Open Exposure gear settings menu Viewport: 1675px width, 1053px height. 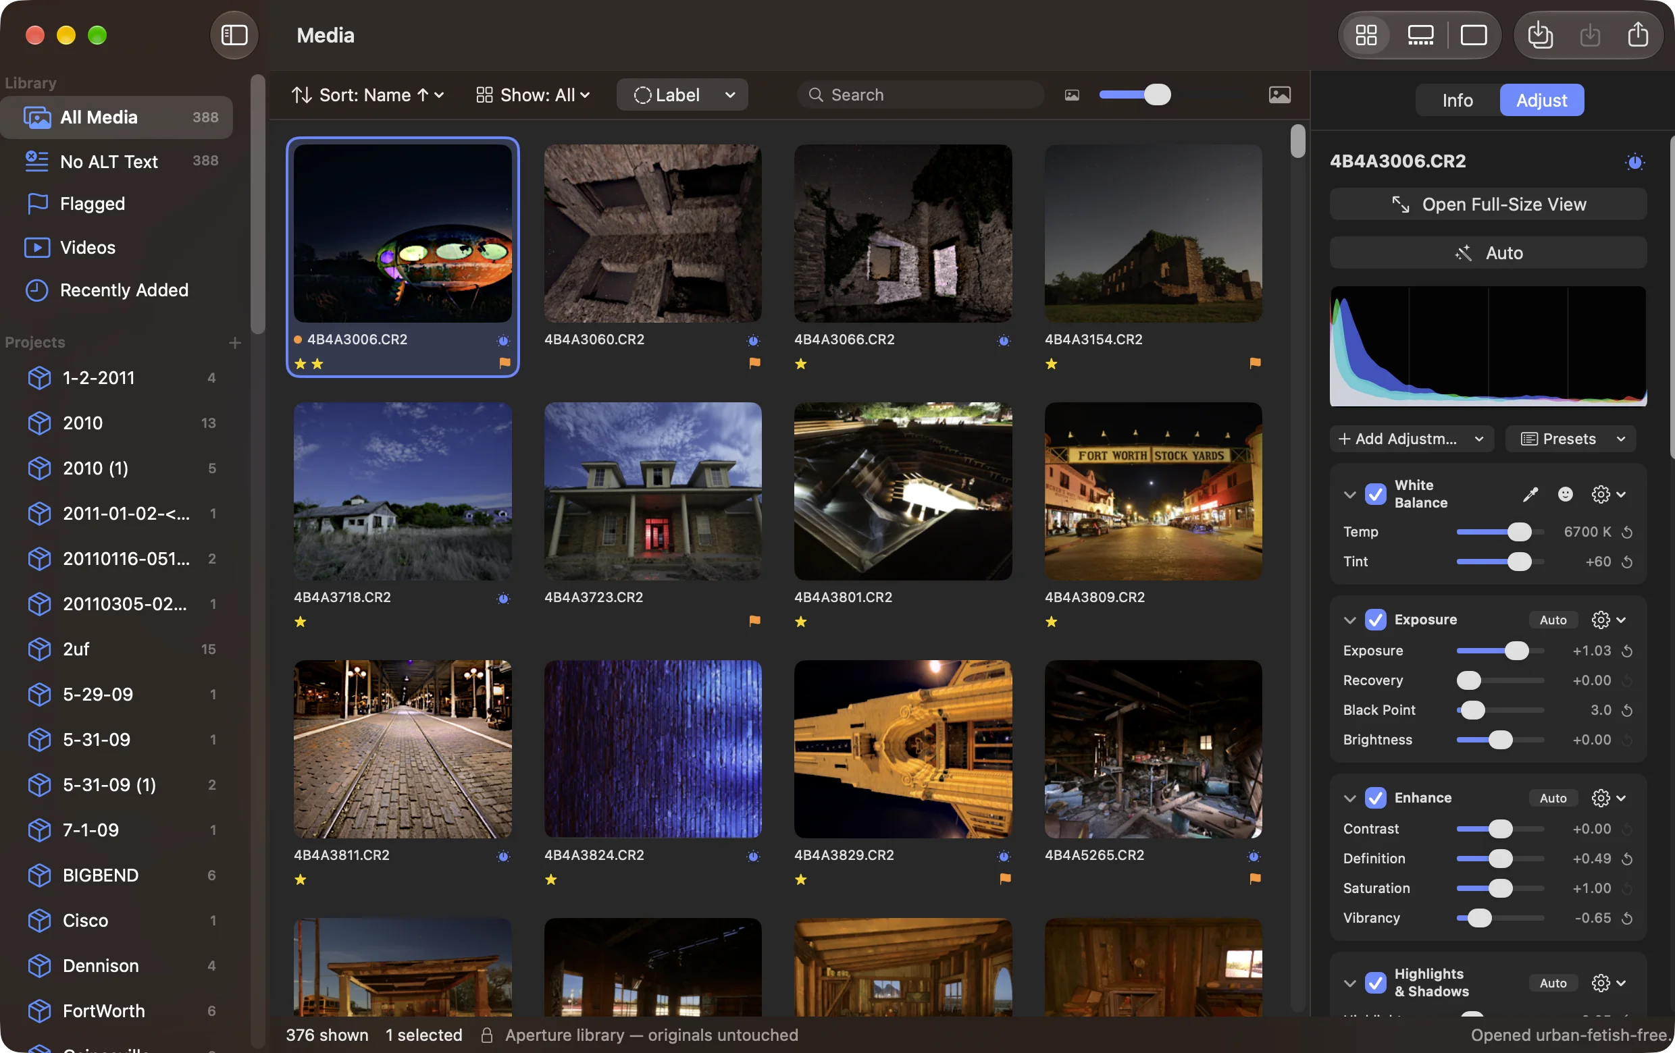pyautogui.click(x=1608, y=619)
